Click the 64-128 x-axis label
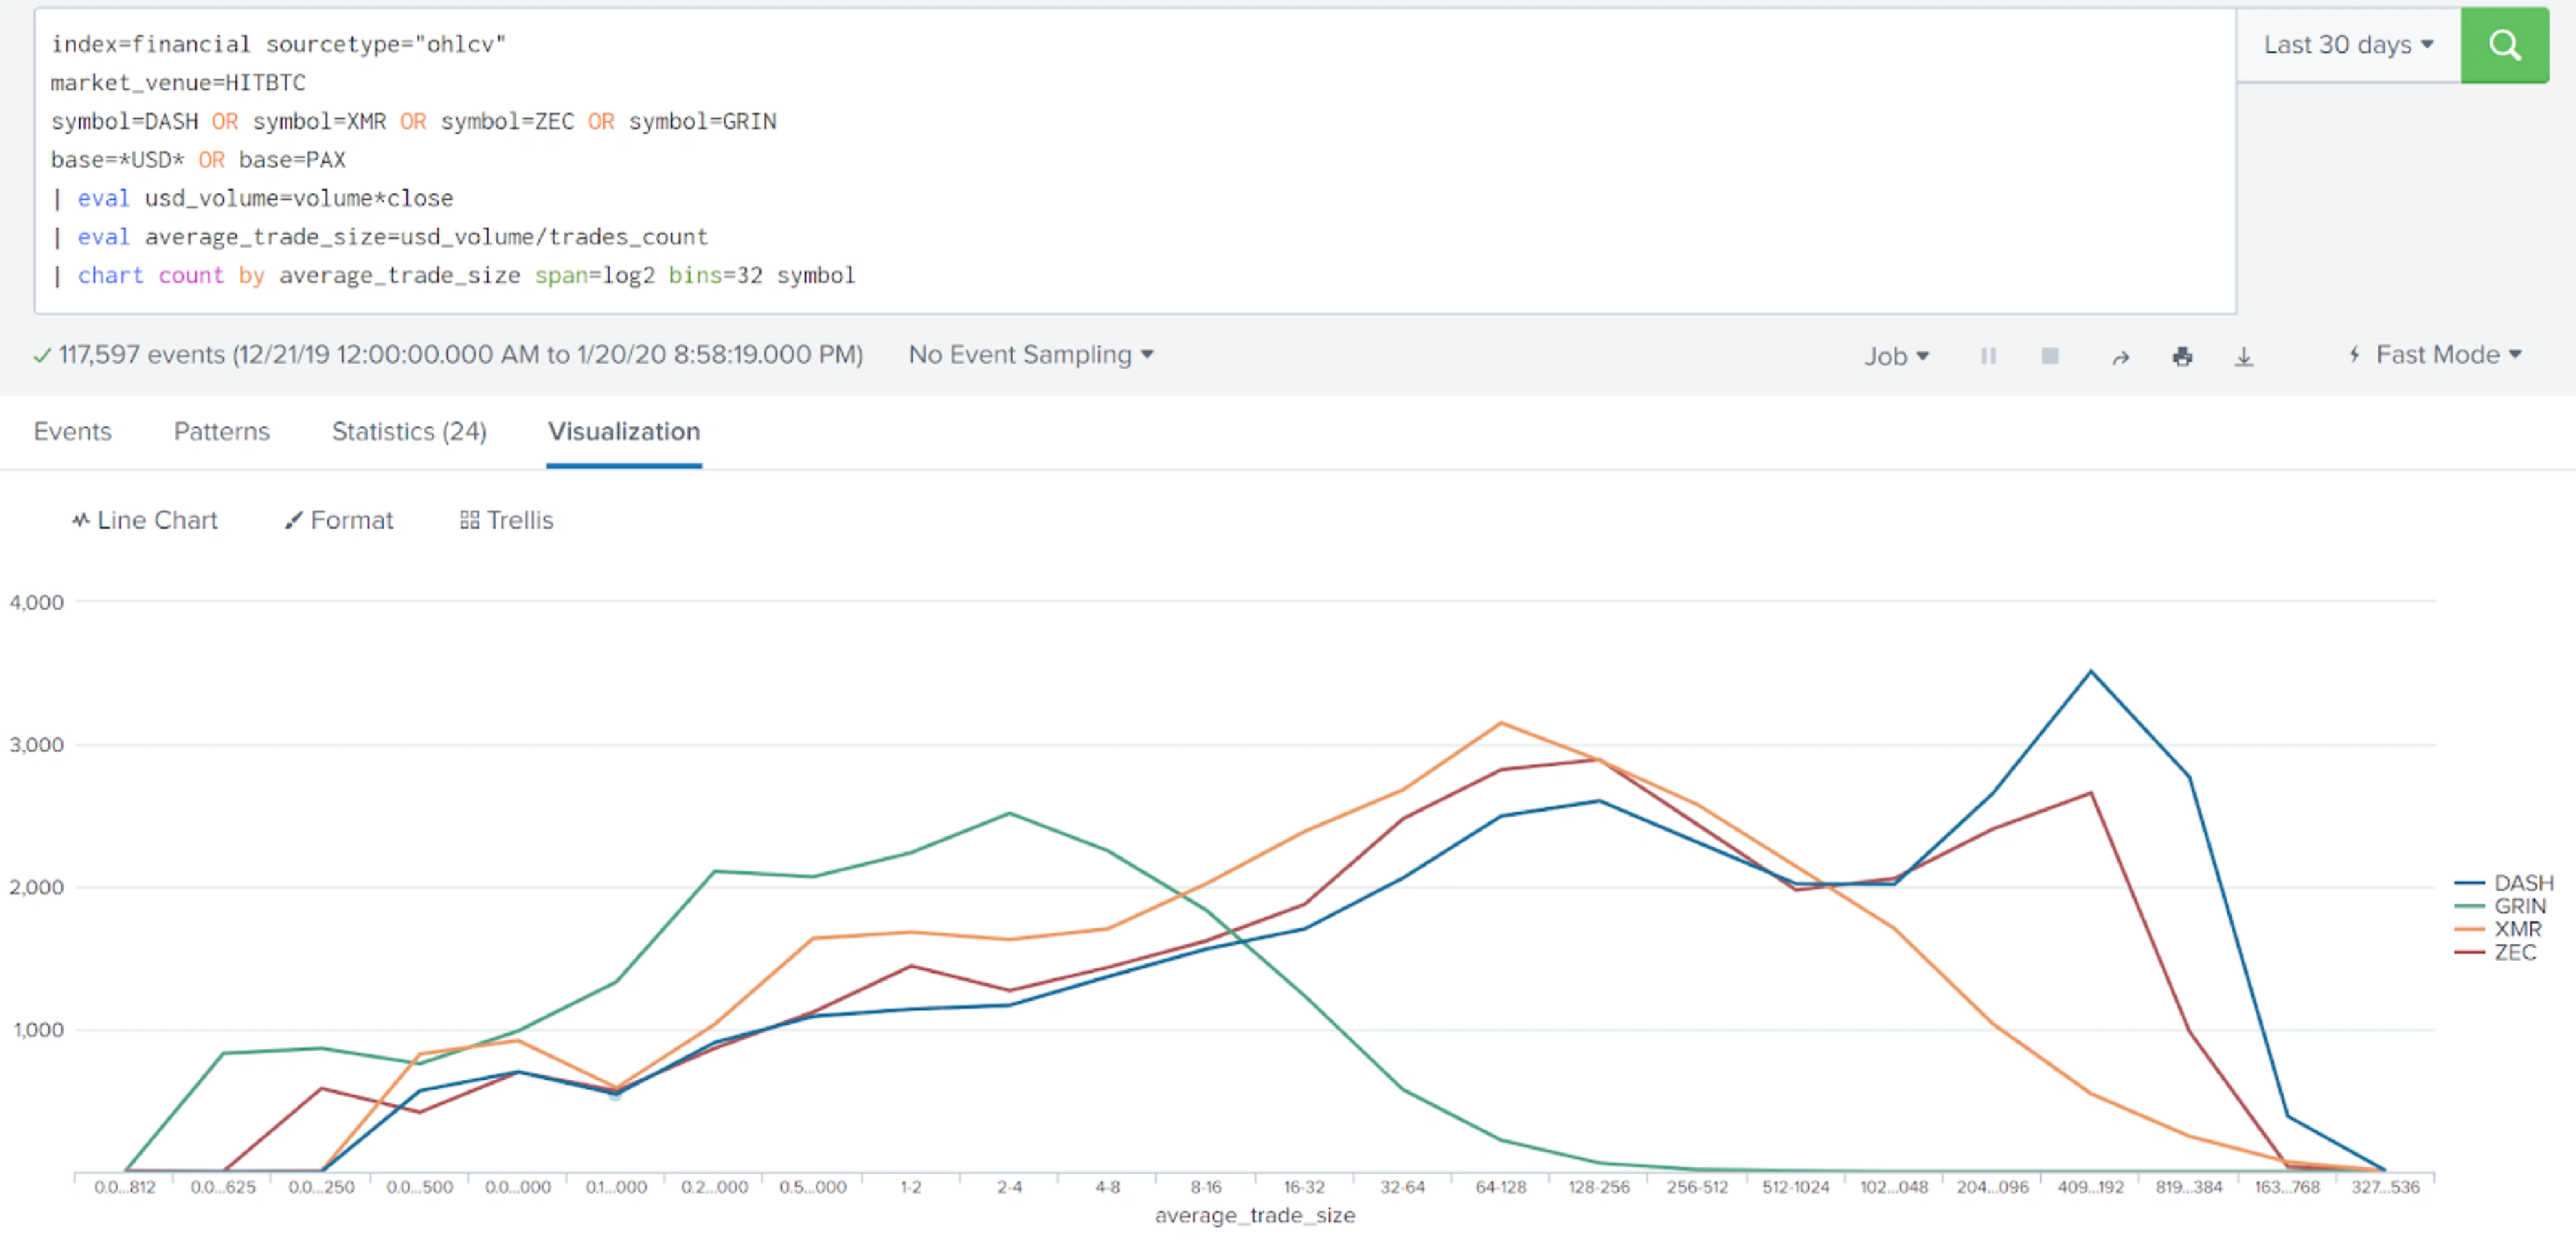2576x1253 pixels. pyautogui.click(x=1500, y=1187)
